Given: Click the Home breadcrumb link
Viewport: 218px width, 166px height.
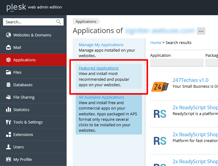Looking at the screenshot, I should coord(156,42).
